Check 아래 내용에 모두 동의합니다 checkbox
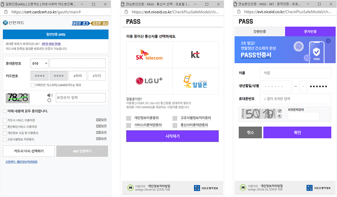The height and width of the screenshot is (197, 337). pyautogui.click(x=5, y=111)
